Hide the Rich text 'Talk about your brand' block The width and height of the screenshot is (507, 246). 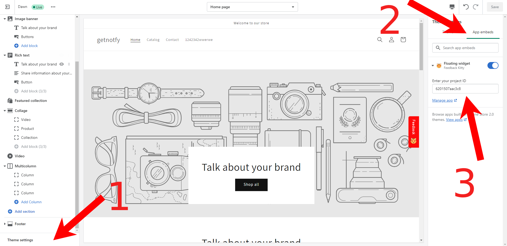pos(62,64)
